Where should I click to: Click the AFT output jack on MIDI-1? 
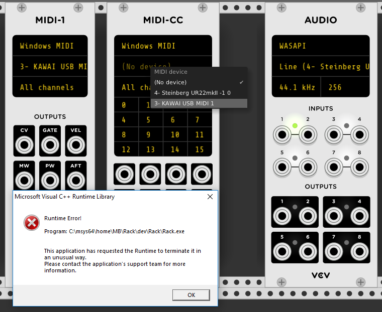(76, 181)
